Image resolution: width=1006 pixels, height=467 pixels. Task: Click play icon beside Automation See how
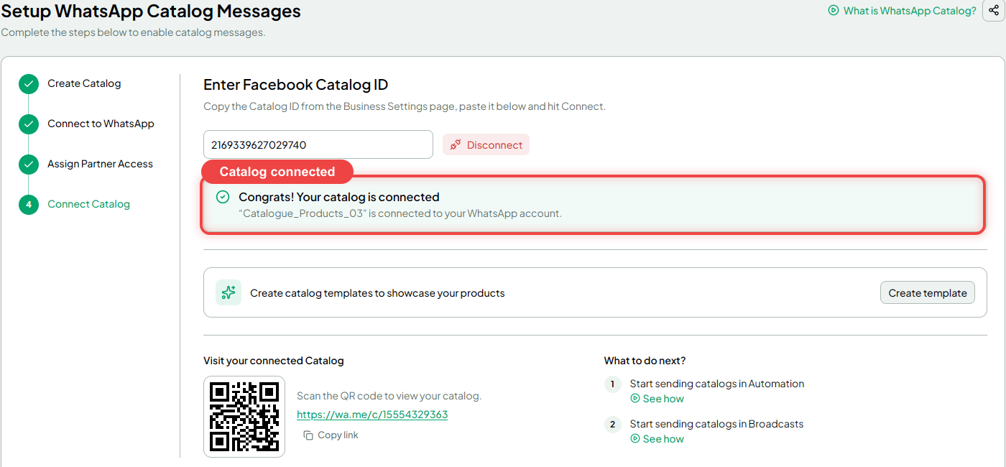[x=635, y=399]
